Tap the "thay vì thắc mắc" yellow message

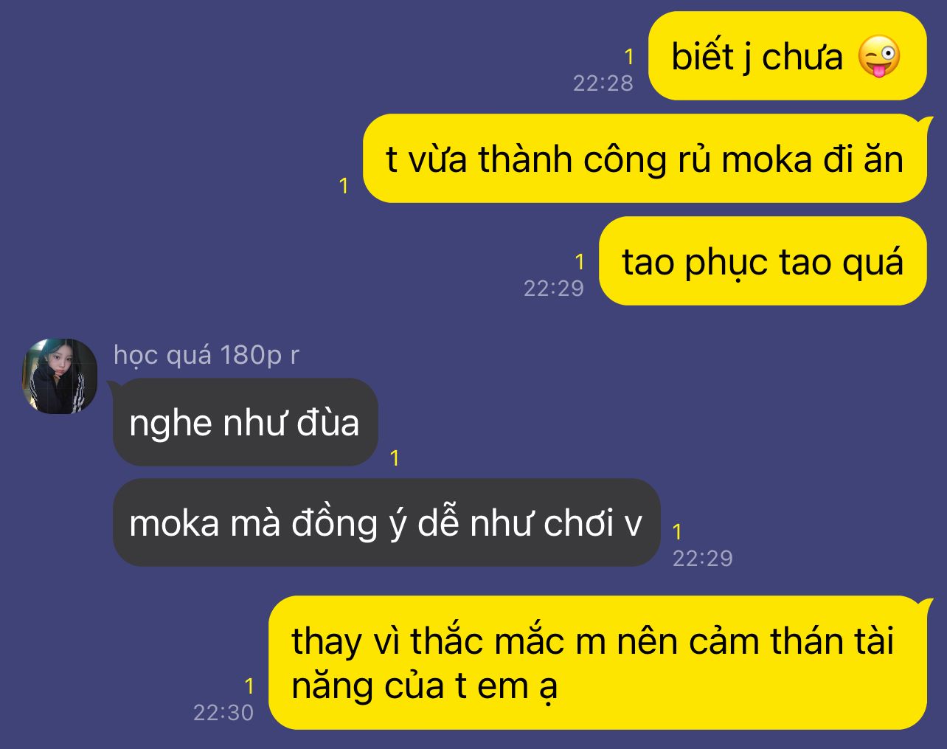click(597, 663)
